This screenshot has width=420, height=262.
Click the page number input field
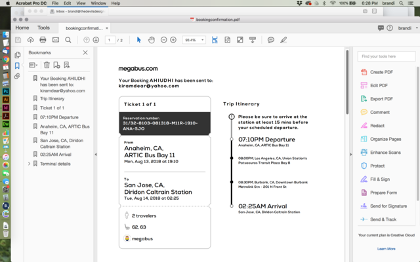pos(110,40)
